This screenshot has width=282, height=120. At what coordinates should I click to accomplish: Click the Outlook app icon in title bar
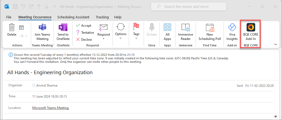click(6, 7)
